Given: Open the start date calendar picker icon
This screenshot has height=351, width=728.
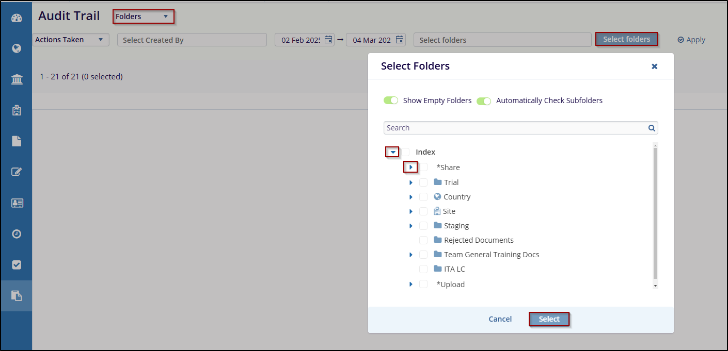Looking at the screenshot, I should click(328, 40).
